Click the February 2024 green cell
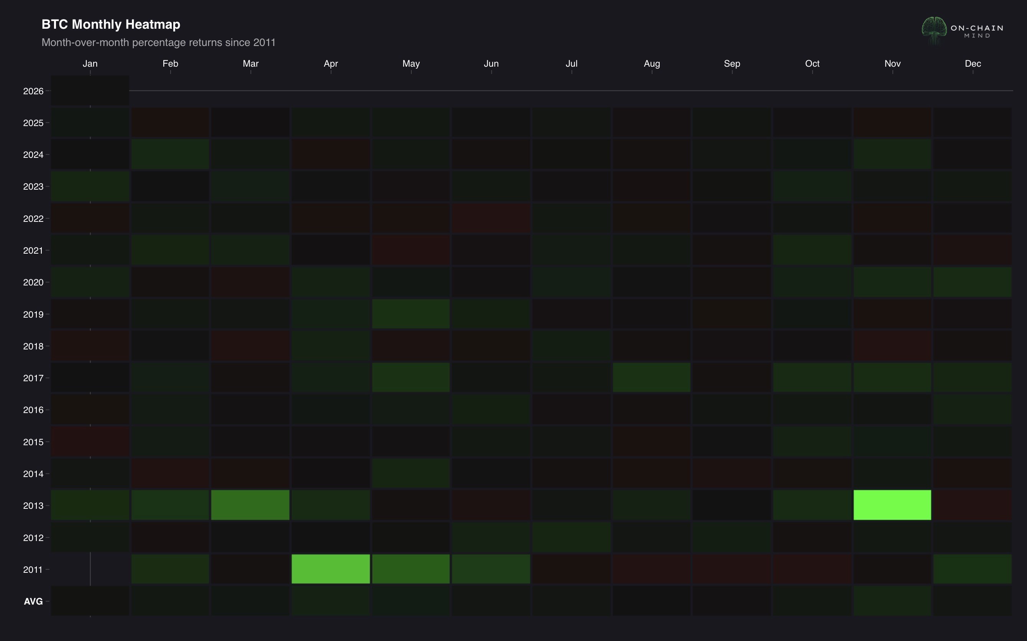This screenshot has width=1027, height=641. pos(170,154)
